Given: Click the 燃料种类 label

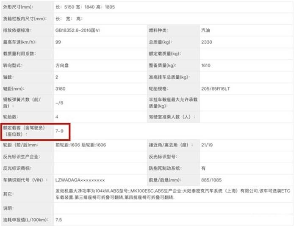Looking at the screenshot, I should click(x=158, y=30).
